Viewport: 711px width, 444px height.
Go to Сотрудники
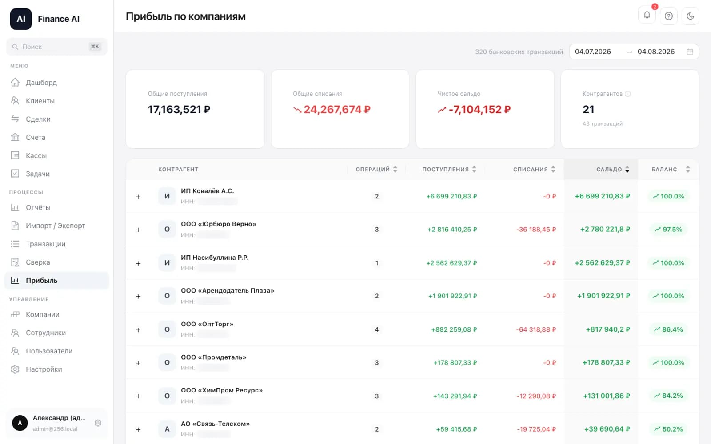tap(57, 333)
